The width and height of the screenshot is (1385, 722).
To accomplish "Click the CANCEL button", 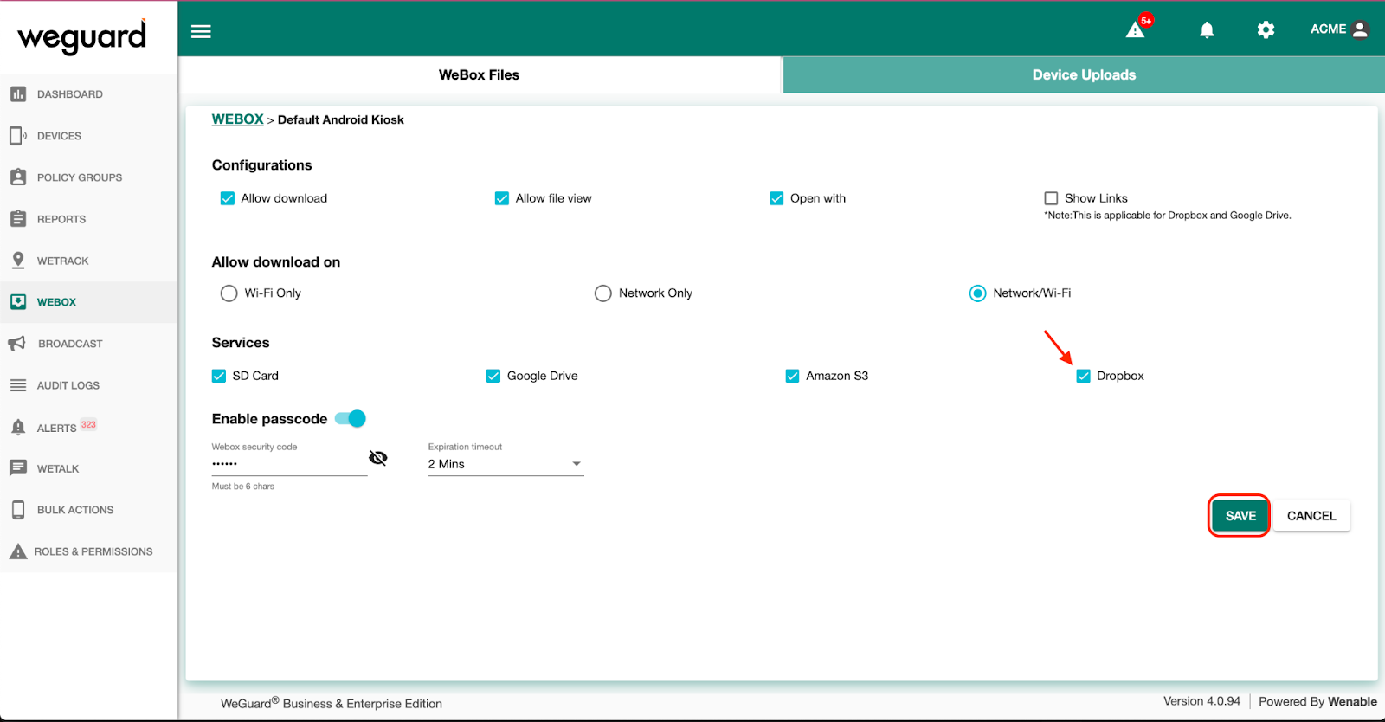I will point(1311,516).
